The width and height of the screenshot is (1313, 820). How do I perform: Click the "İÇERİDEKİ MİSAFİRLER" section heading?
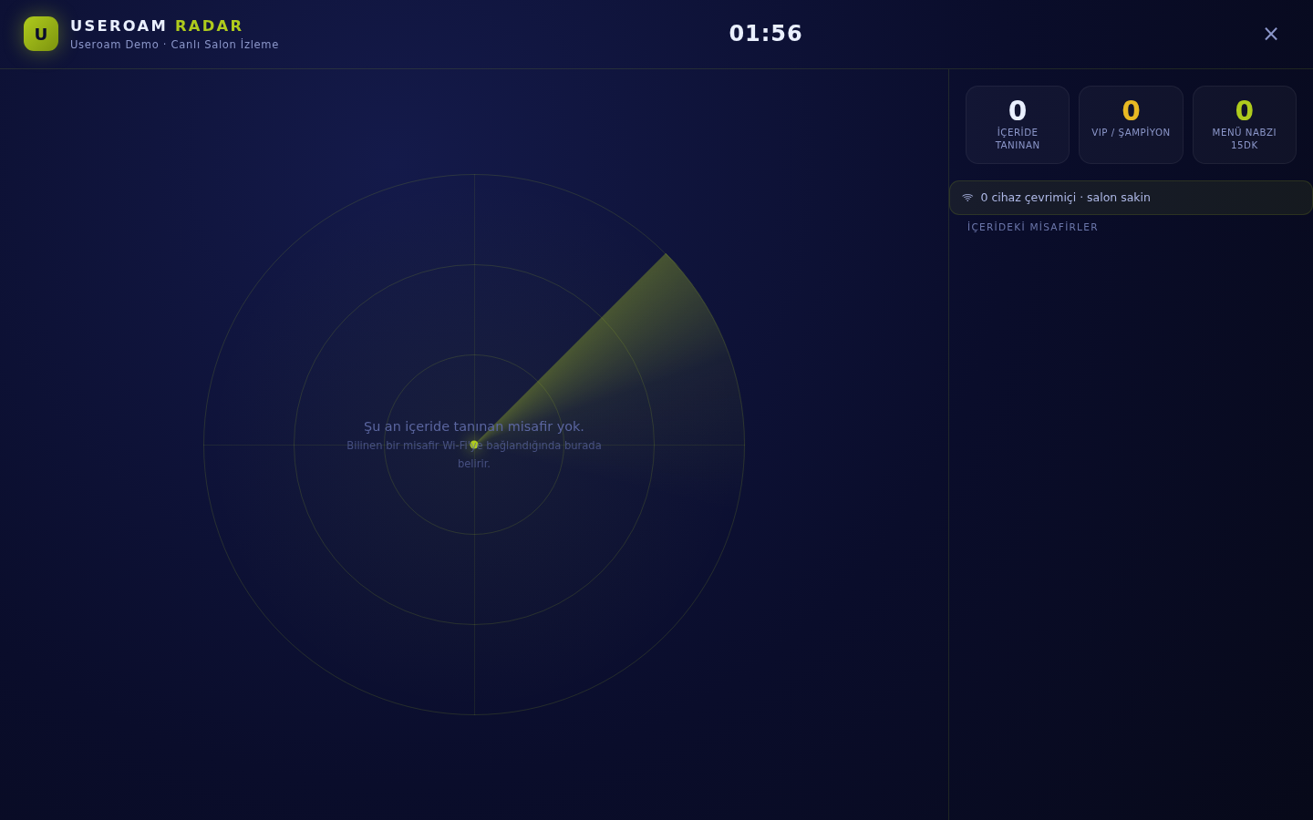tap(1032, 227)
